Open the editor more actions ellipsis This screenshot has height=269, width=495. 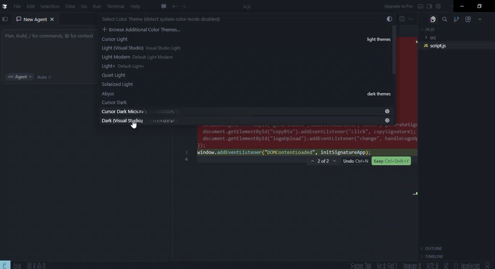[x=410, y=19]
